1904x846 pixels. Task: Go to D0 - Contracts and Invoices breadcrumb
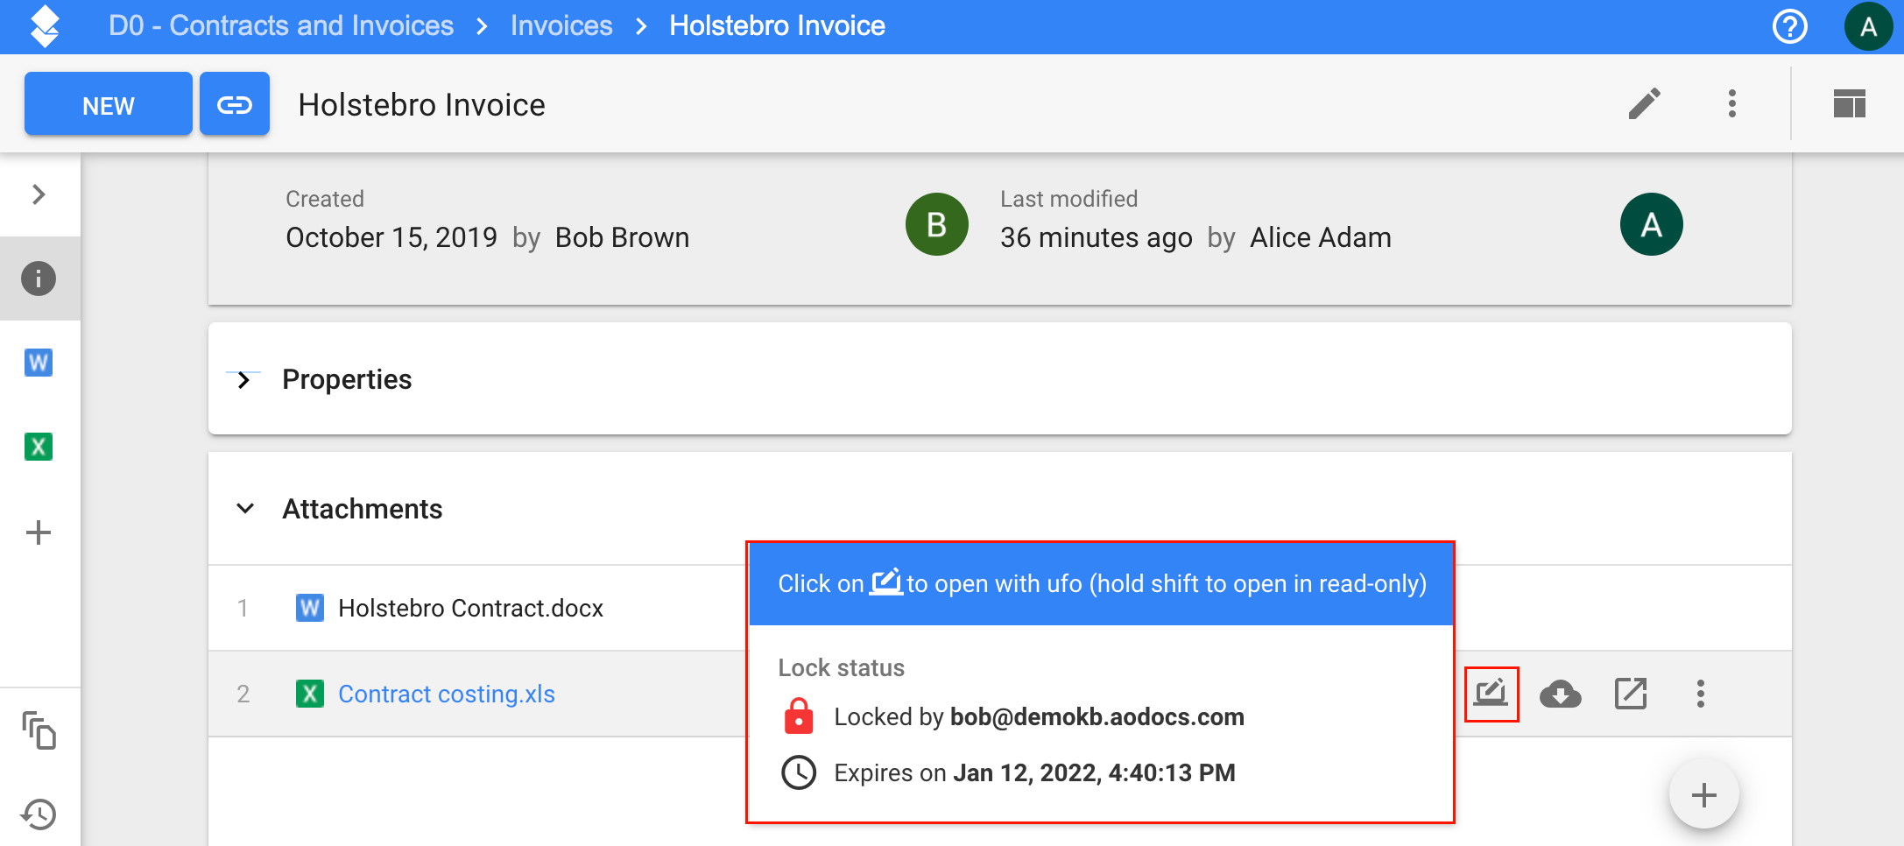pos(281,26)
